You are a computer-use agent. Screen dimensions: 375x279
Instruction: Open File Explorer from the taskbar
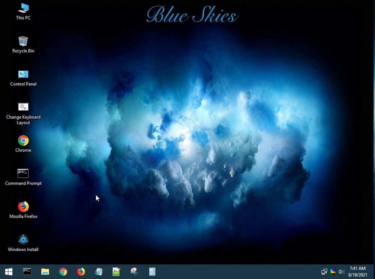pos(45,272)
